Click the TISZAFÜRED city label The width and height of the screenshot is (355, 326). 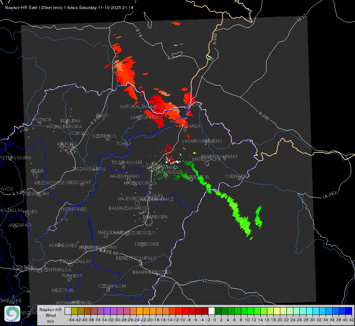click(74, 209)
